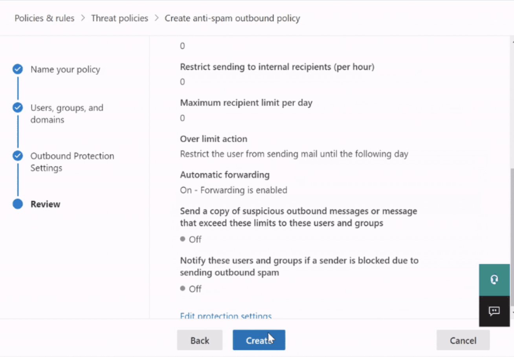Viewport: 514px width, 357px height.
Task: Expand the Name your policy step
Action: [65, 69]
